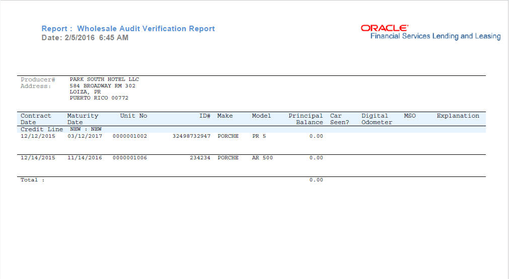Click the Principal Balance column header
The image size is (509, 279).
point(306,119)
